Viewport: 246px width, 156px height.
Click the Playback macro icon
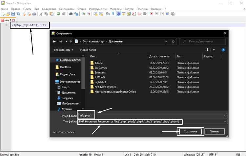point(162,14)
